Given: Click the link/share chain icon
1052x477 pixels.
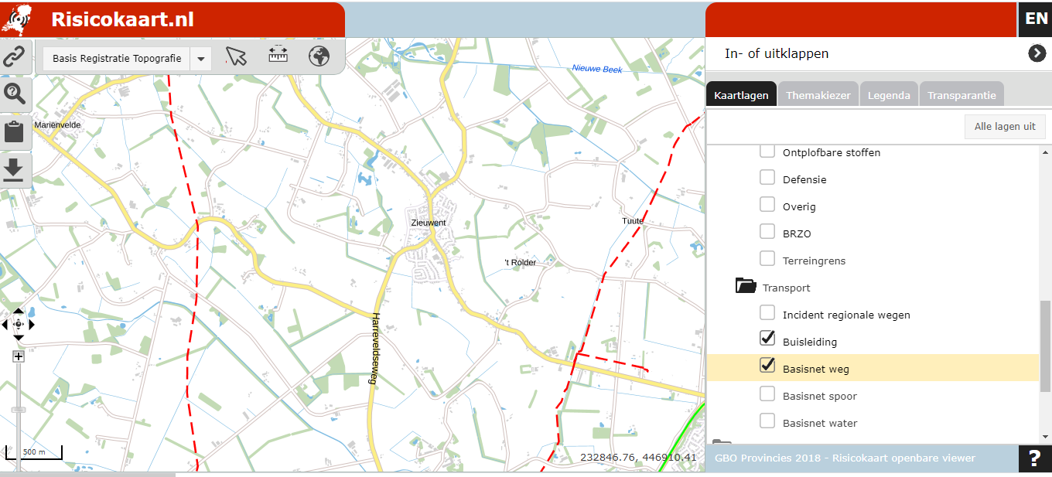Looking at the screenshot, I should click(x=15, y=56).
